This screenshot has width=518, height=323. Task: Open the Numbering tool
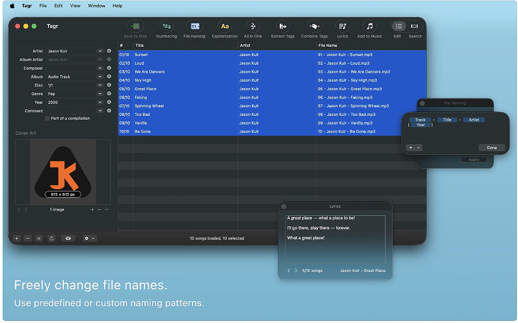coord(166,26)
